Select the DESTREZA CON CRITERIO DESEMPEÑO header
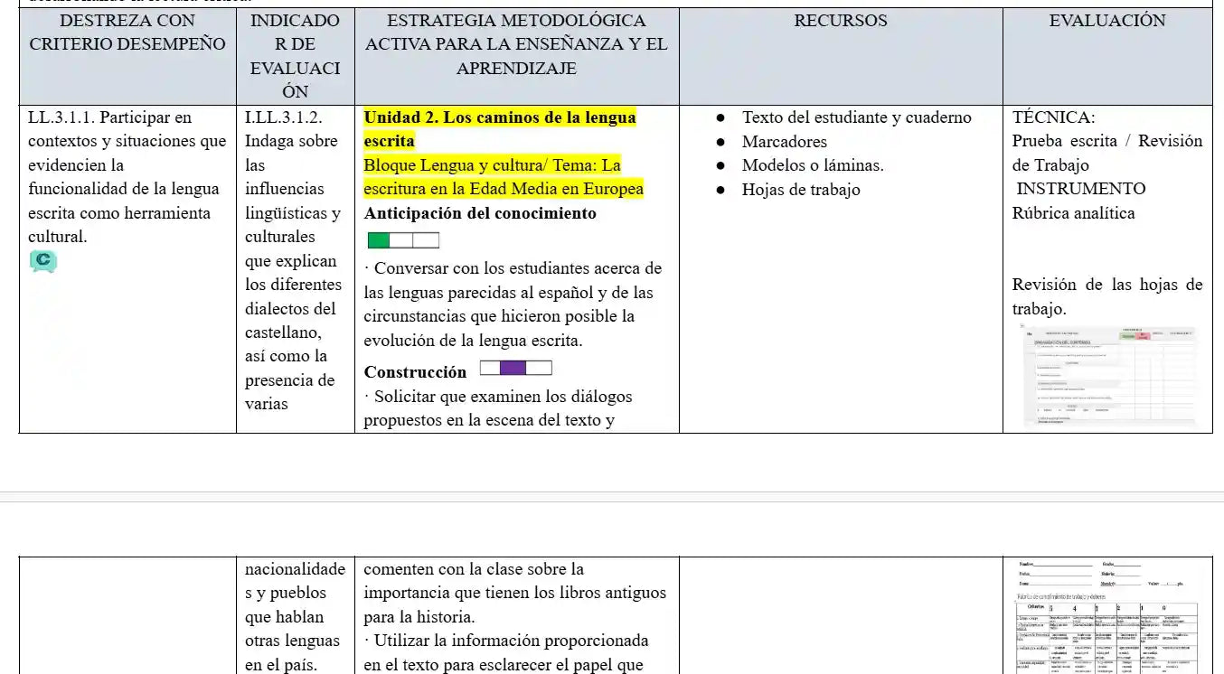The image size is (1224, 674). click(127, 33)
